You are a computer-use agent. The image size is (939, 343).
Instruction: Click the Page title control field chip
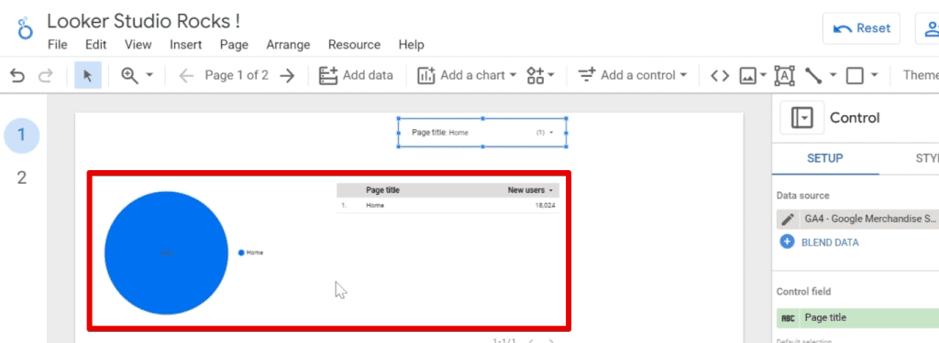[857, 318]
